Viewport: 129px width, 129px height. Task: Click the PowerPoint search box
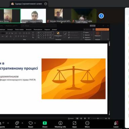(39, 26)
